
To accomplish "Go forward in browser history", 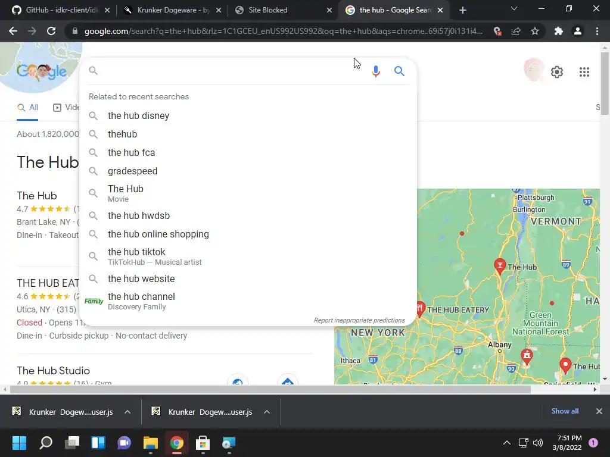I will point(32,31).
